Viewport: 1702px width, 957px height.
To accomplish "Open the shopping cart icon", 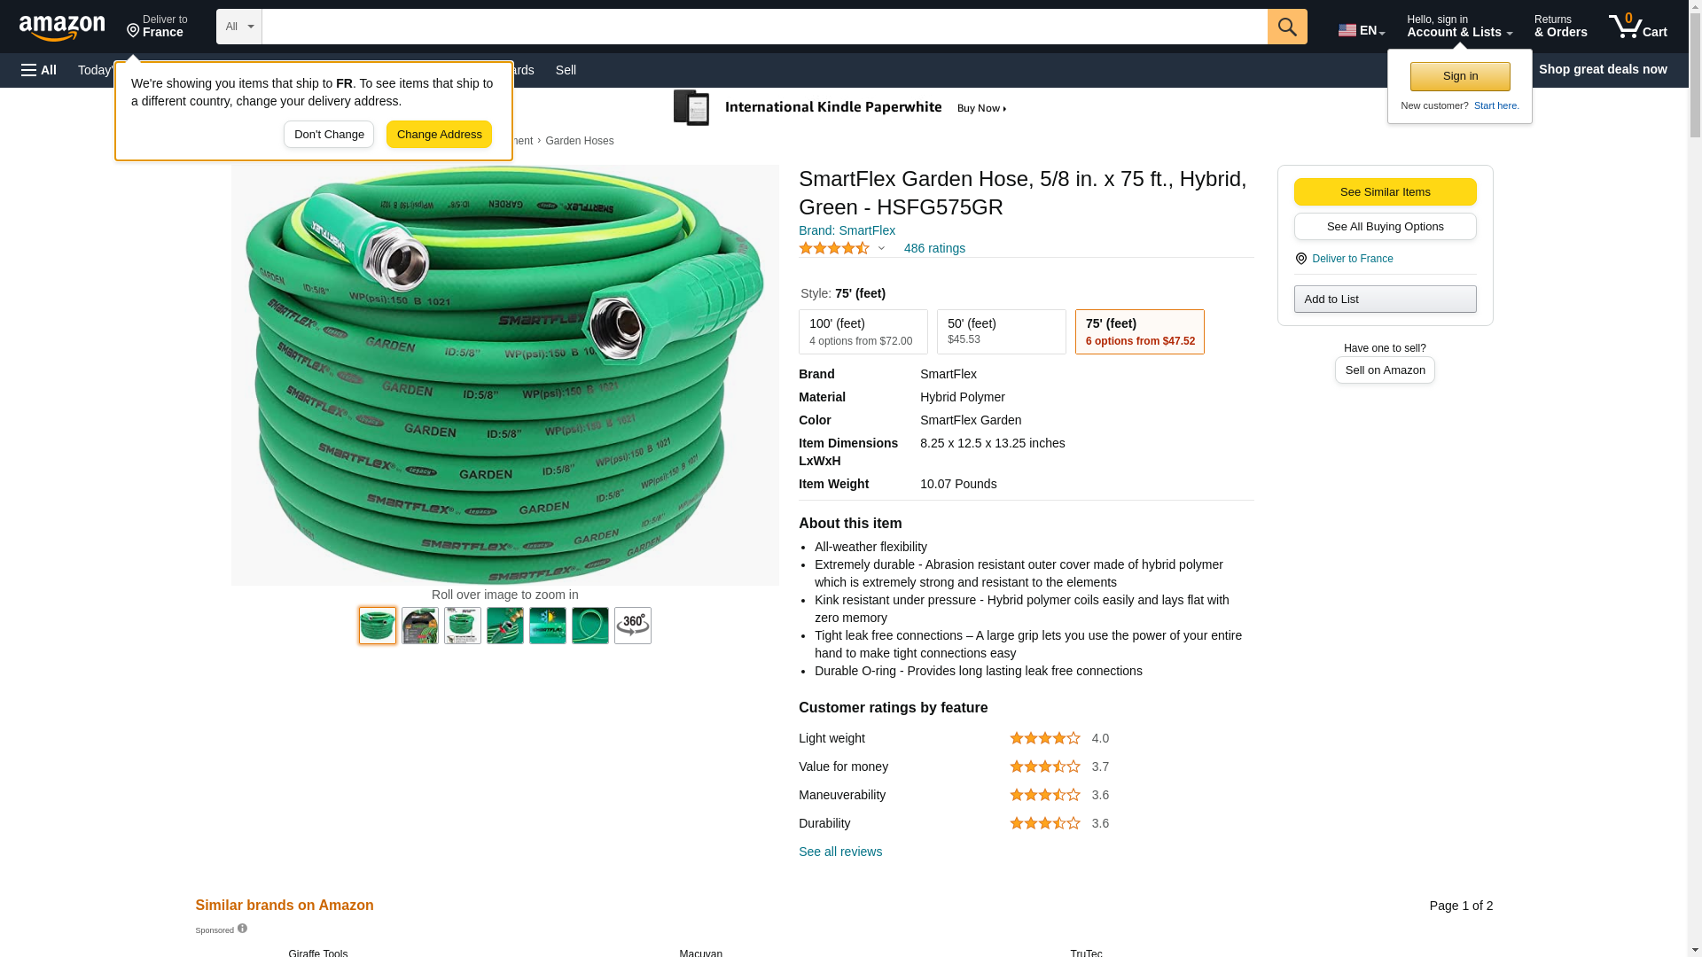I will (1636, 27).
